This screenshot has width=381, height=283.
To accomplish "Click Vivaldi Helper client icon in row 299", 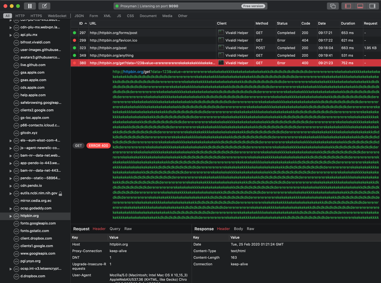I will pos(221,40).
